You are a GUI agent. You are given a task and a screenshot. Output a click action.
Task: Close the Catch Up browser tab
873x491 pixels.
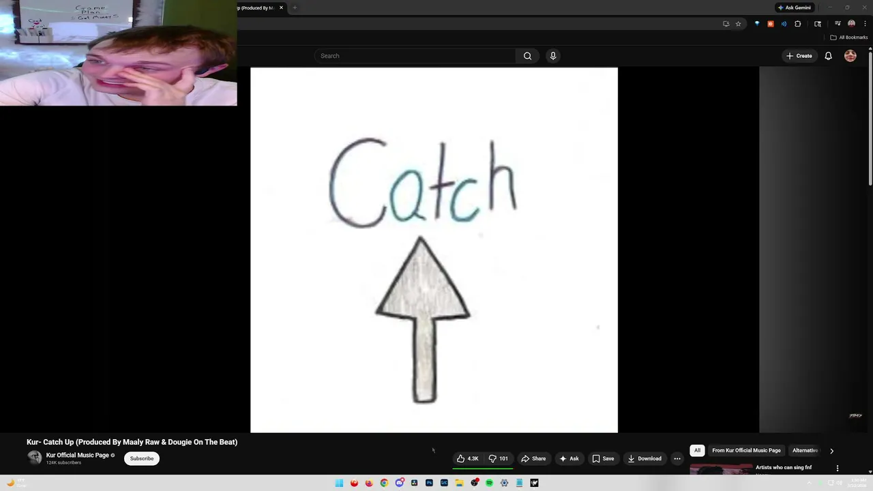(281, 8)
